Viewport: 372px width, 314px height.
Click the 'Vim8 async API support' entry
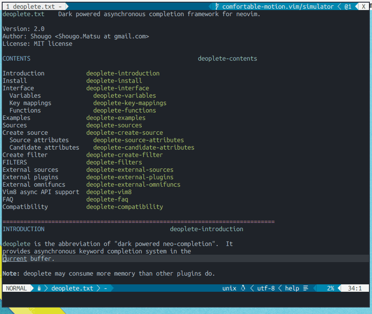[x=41, y=192]
